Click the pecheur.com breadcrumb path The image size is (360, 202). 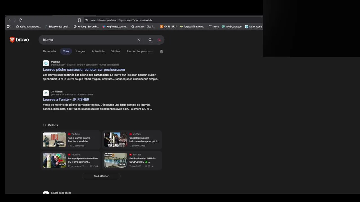[x=85, y=65]
